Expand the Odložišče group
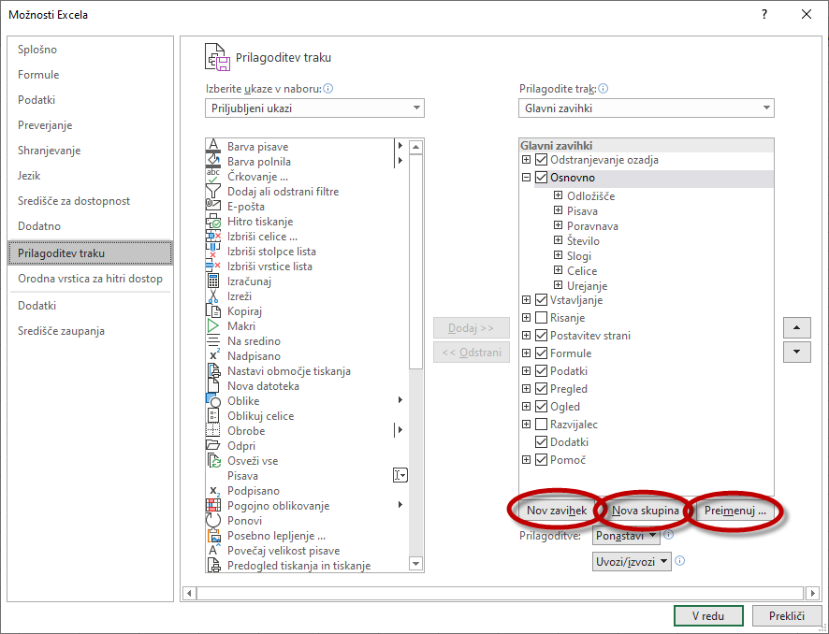Screen dimensions: 829x634 coord(558,195)
